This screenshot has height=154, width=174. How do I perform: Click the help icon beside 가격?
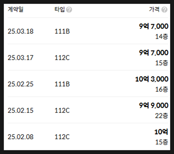tap(164, 10)
